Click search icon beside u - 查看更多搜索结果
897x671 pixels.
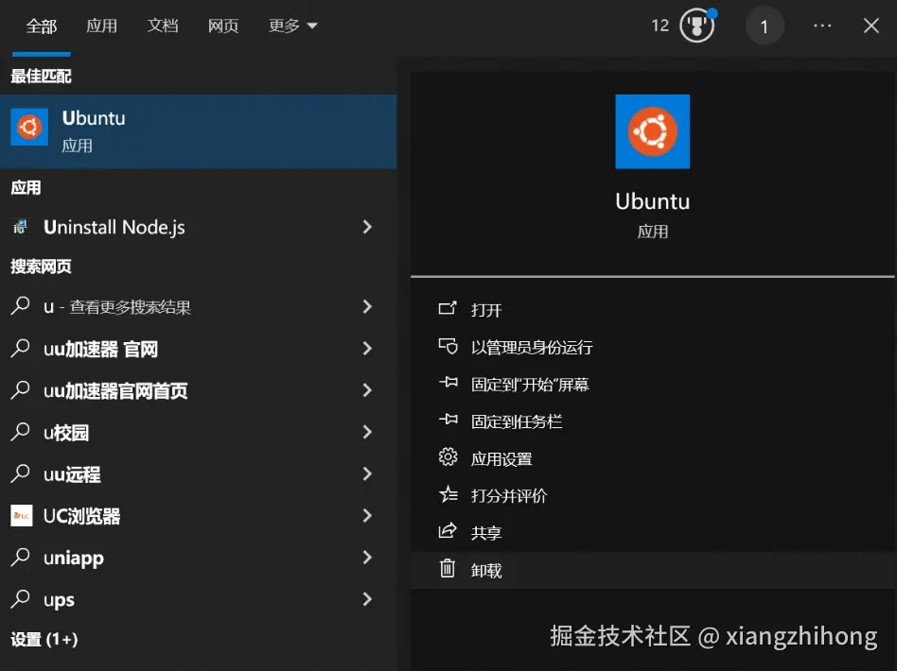click(21, 306)
